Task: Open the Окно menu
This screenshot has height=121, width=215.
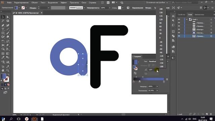Action: click(x=84, y=3)
